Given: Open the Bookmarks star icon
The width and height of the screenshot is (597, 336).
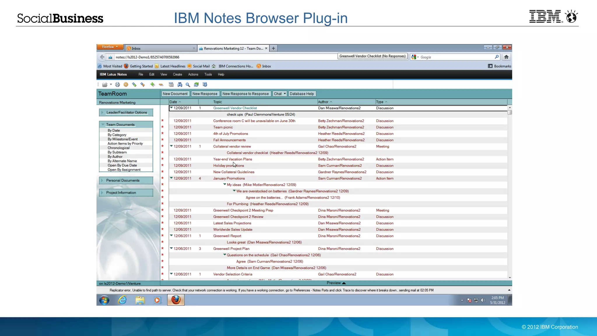Looking at the screenshot, I should click(x=490, y=66).
